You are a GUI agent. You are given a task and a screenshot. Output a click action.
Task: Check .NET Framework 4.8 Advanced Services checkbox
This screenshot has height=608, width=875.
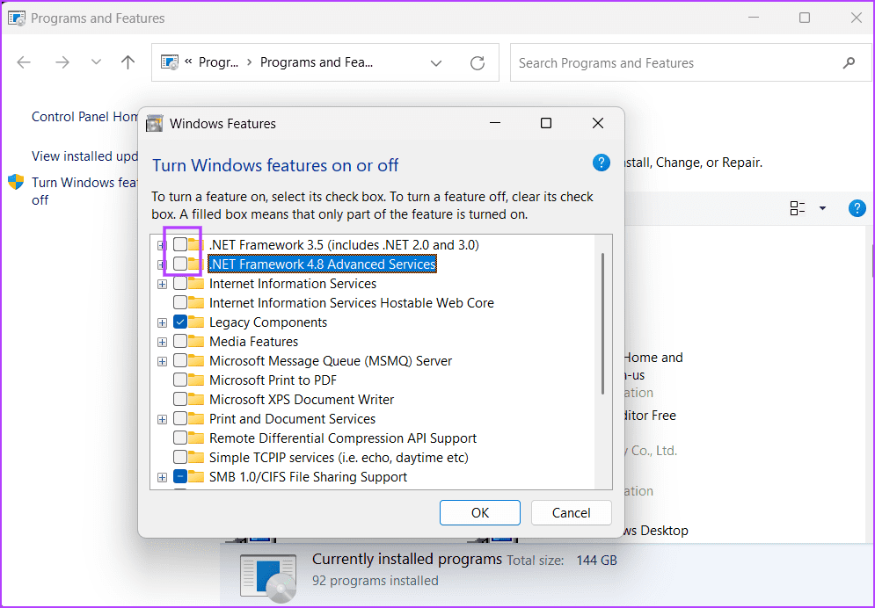[x=179, y=264]
